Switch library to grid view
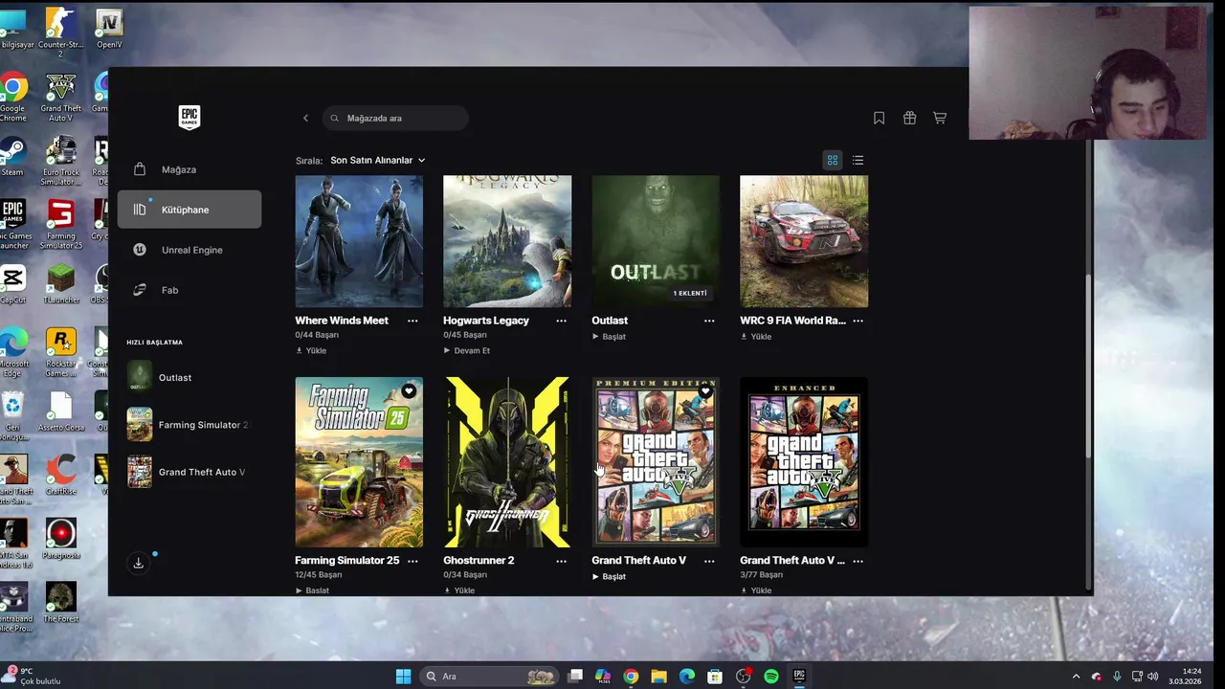Viewport: 1225px width, 689px height. [x=833, y=160]
